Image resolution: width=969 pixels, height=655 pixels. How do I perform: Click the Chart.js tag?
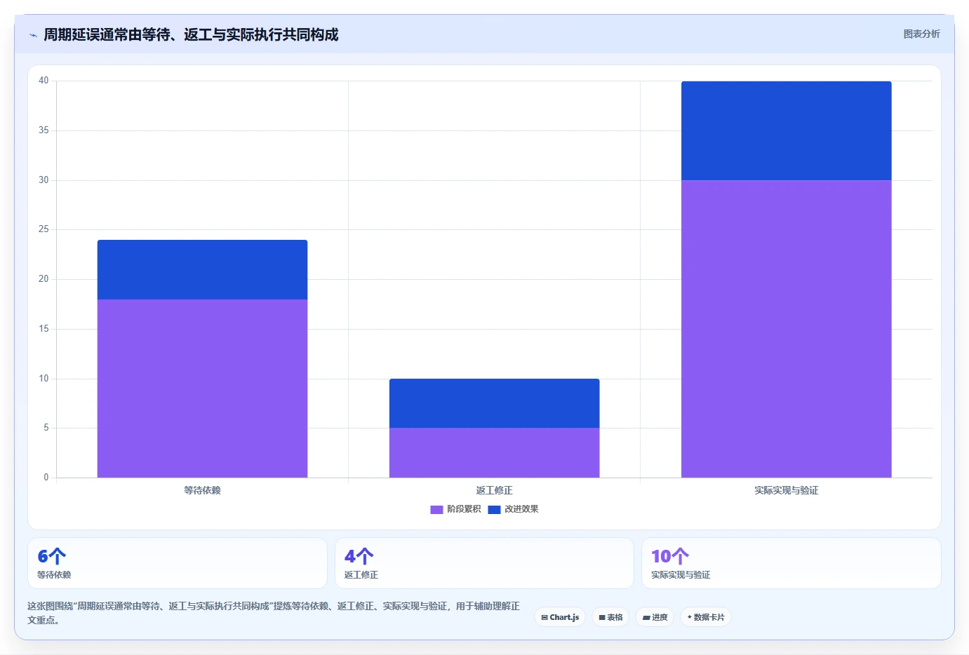click(x=560, y=617)
